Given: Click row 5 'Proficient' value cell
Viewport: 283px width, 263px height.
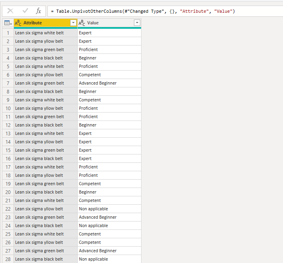Looking at the screenshot, I should (x=109, y=66).
